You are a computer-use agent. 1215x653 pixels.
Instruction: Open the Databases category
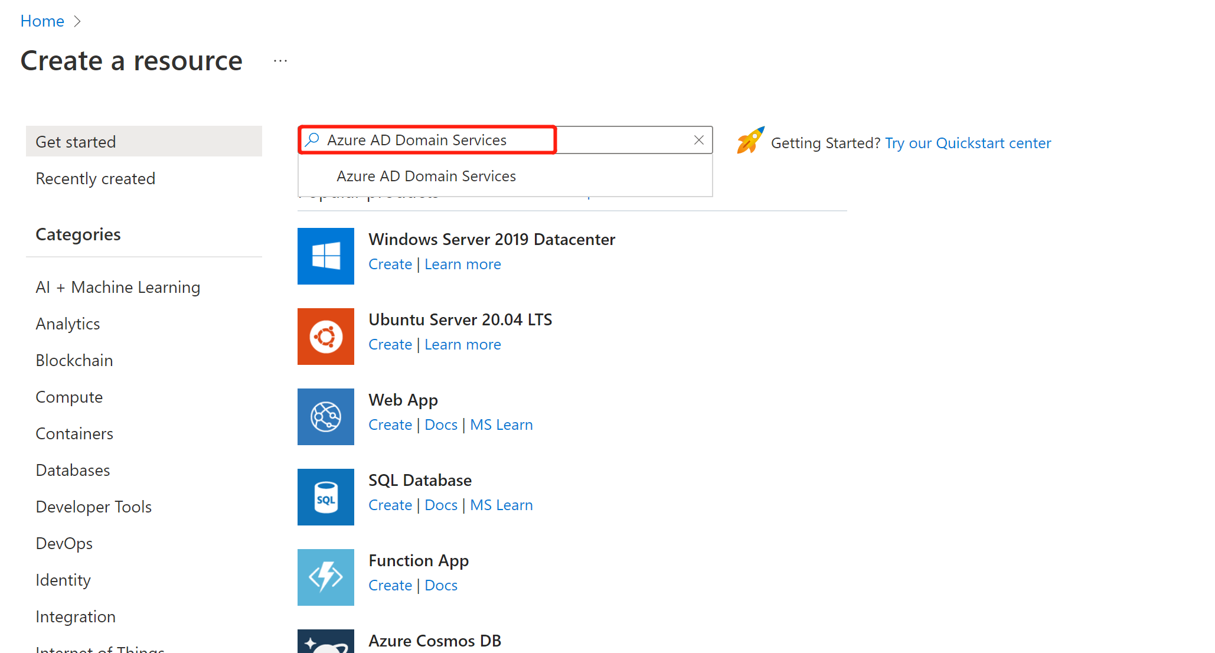(73, 470)
